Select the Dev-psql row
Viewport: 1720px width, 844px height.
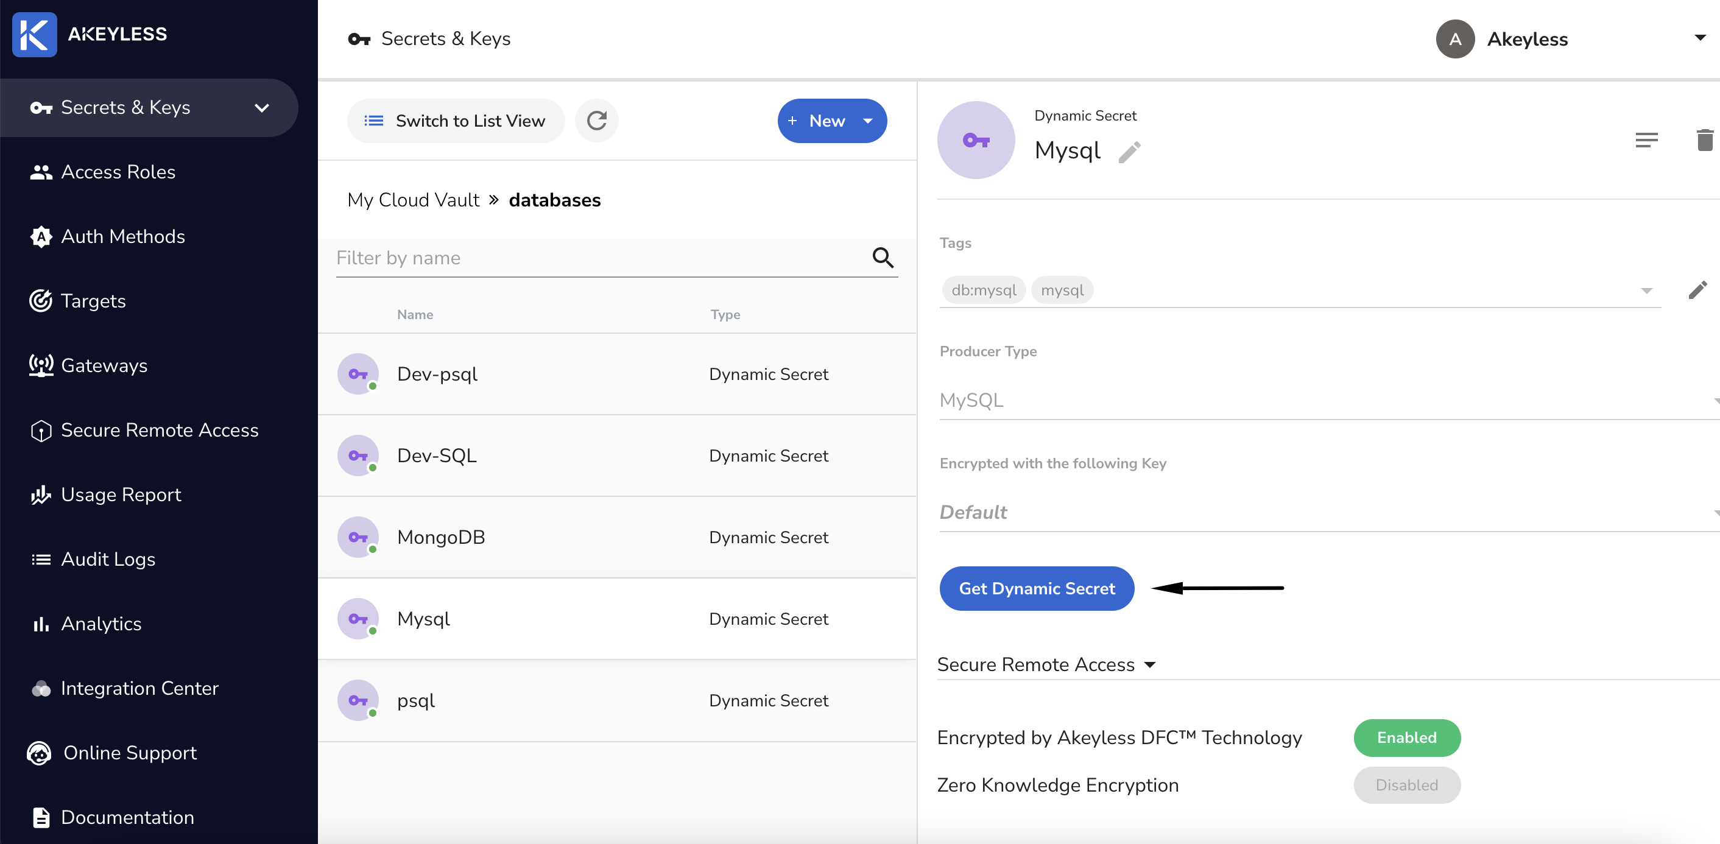pos(617,375)
